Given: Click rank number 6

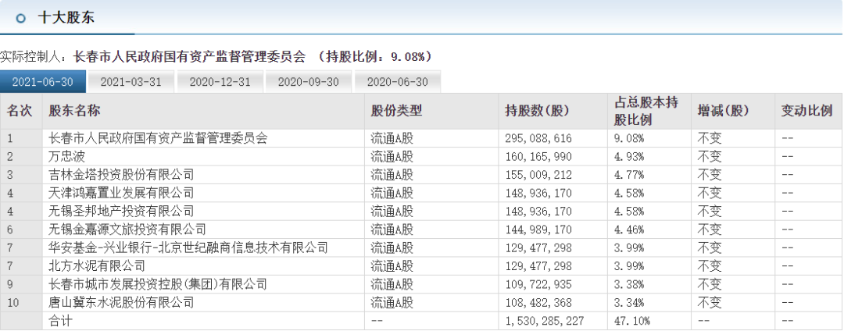Looking at the screenshot, I should 10,230.
